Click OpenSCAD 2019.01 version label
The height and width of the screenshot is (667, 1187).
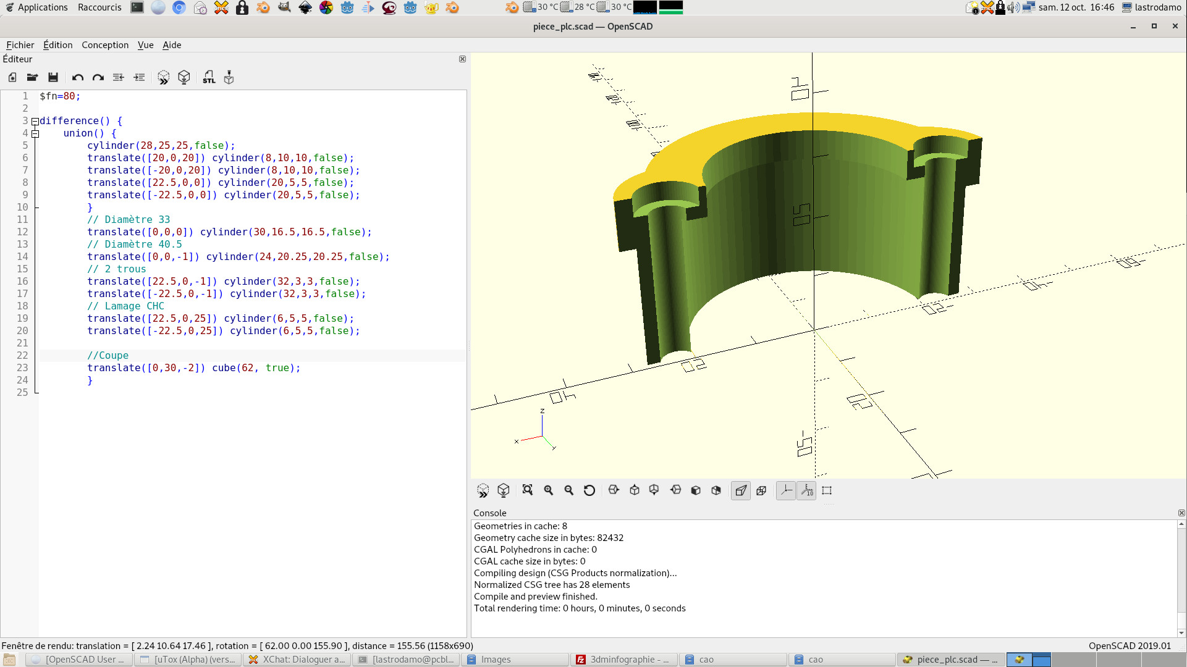[x=1130, y=646]
